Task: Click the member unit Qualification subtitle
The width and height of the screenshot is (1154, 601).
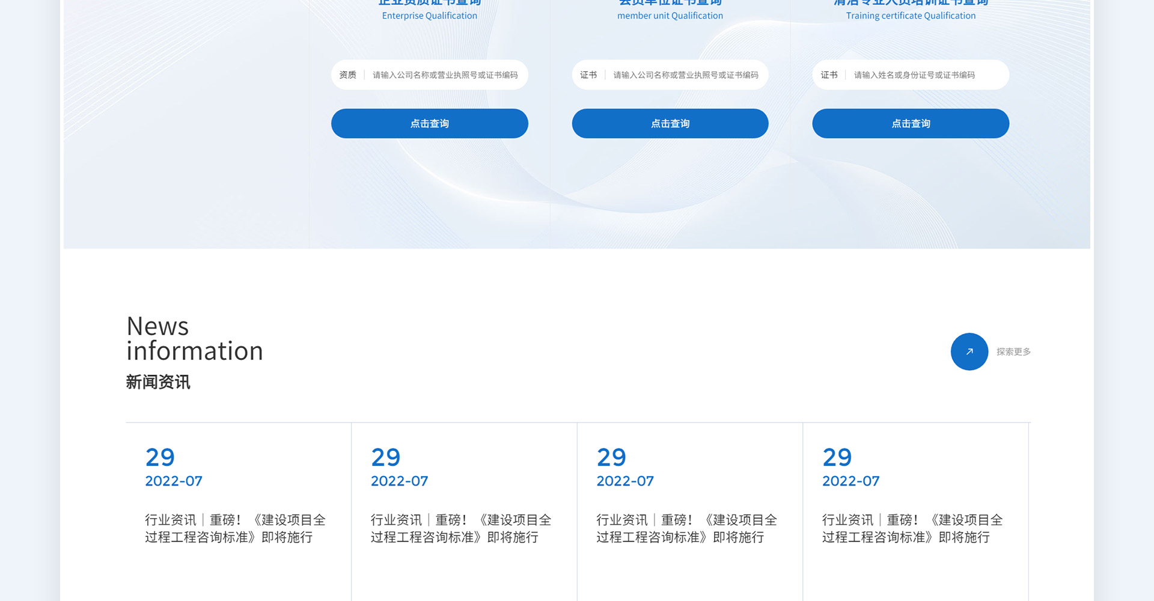Action: pyautogui.click(x=670, y=16)
